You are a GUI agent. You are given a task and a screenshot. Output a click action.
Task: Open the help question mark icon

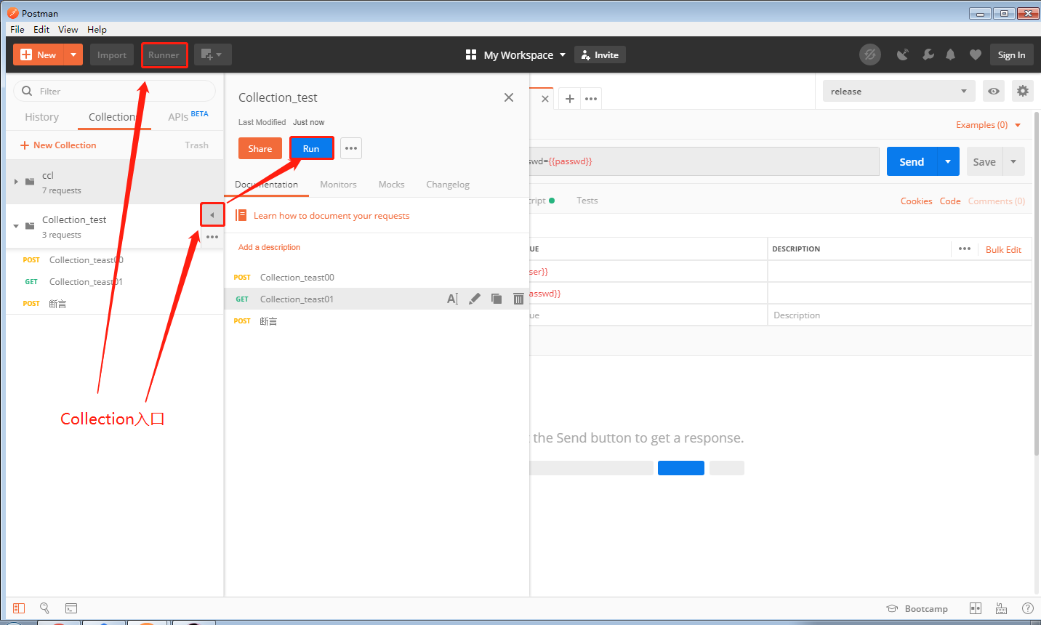pos(1027,608)
